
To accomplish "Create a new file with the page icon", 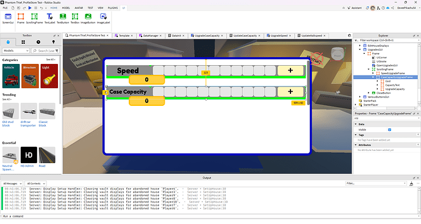I will pos(13,8).
